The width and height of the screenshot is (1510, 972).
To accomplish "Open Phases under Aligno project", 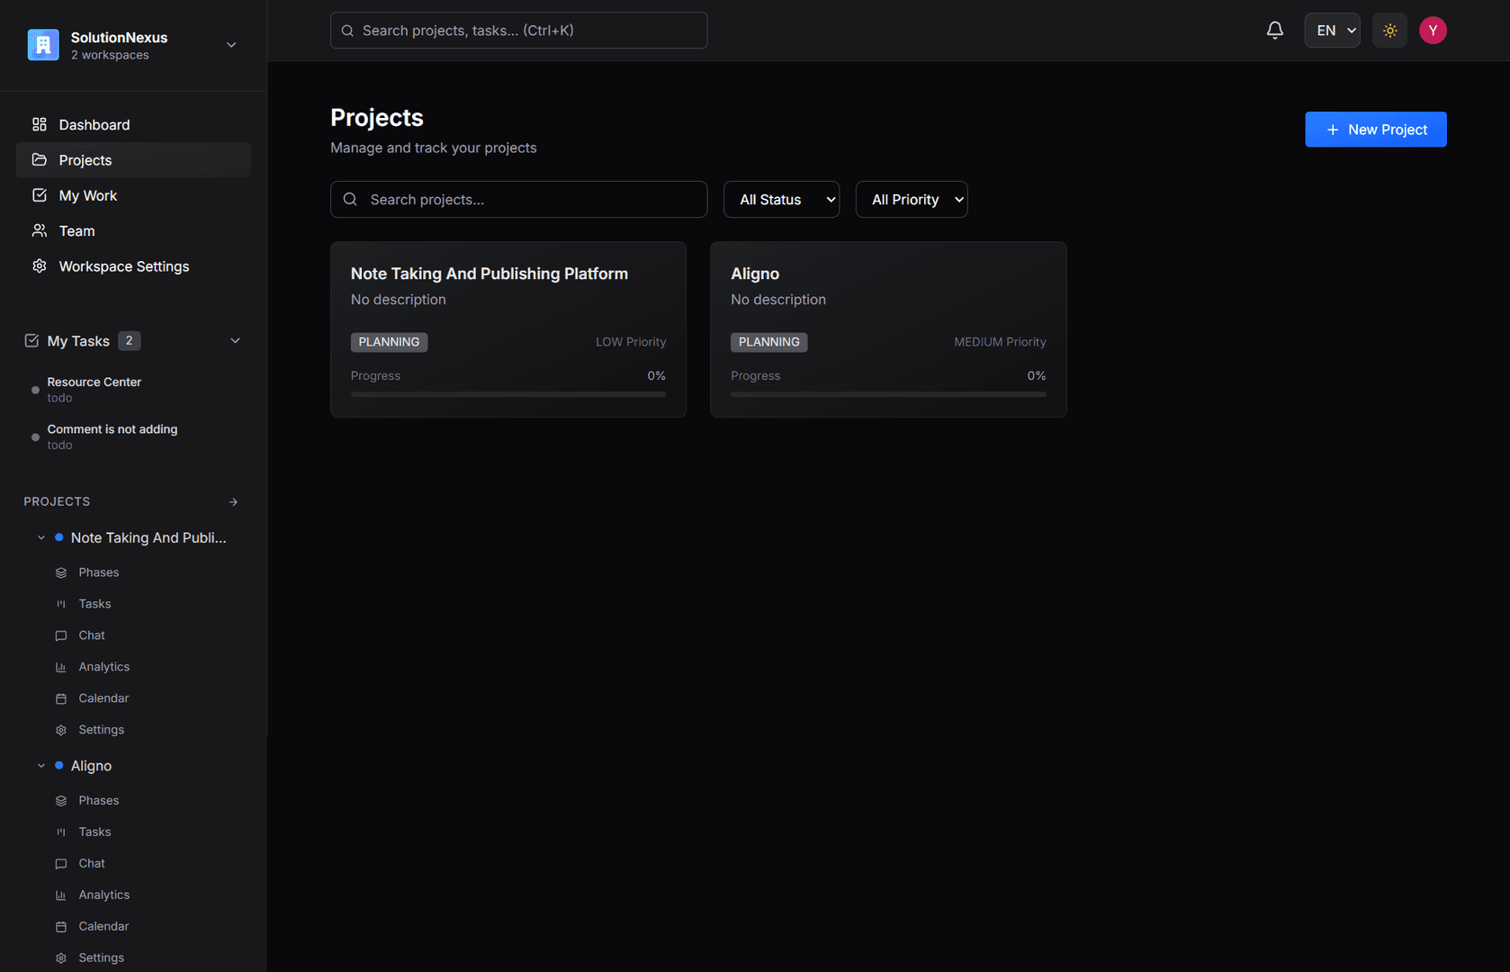I will [98, 801].
